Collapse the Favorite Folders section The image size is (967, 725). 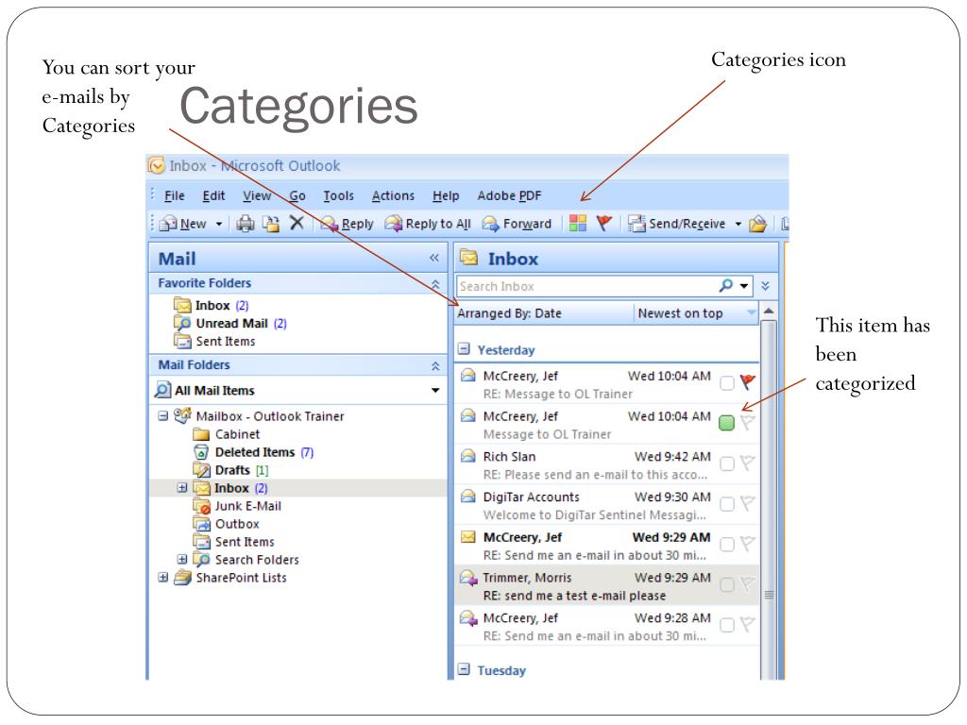click(435, 283)
